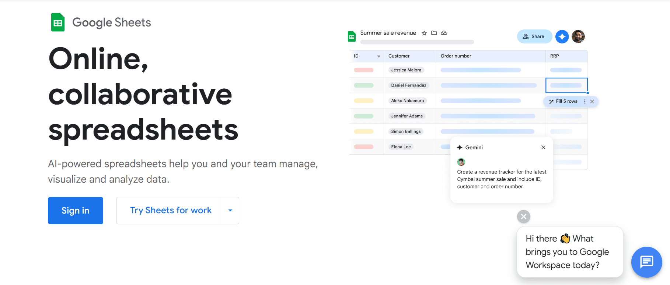Viewport: 670px width, 285px height.
Task: Click the selected RRP cell with blue border
Action: click(x=566, y=85)
